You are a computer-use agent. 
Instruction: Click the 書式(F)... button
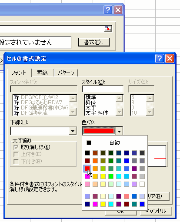click(x=94, y=42)
